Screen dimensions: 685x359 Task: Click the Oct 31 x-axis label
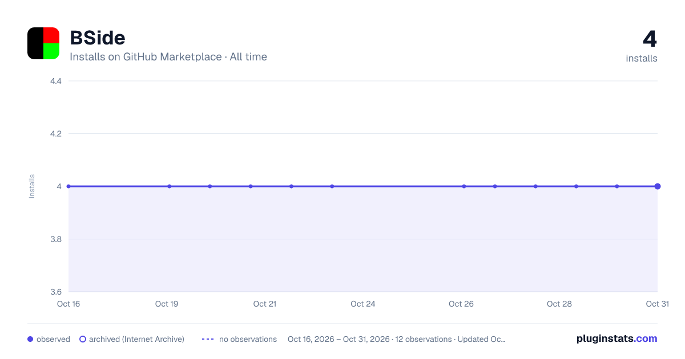coord(657,304)
